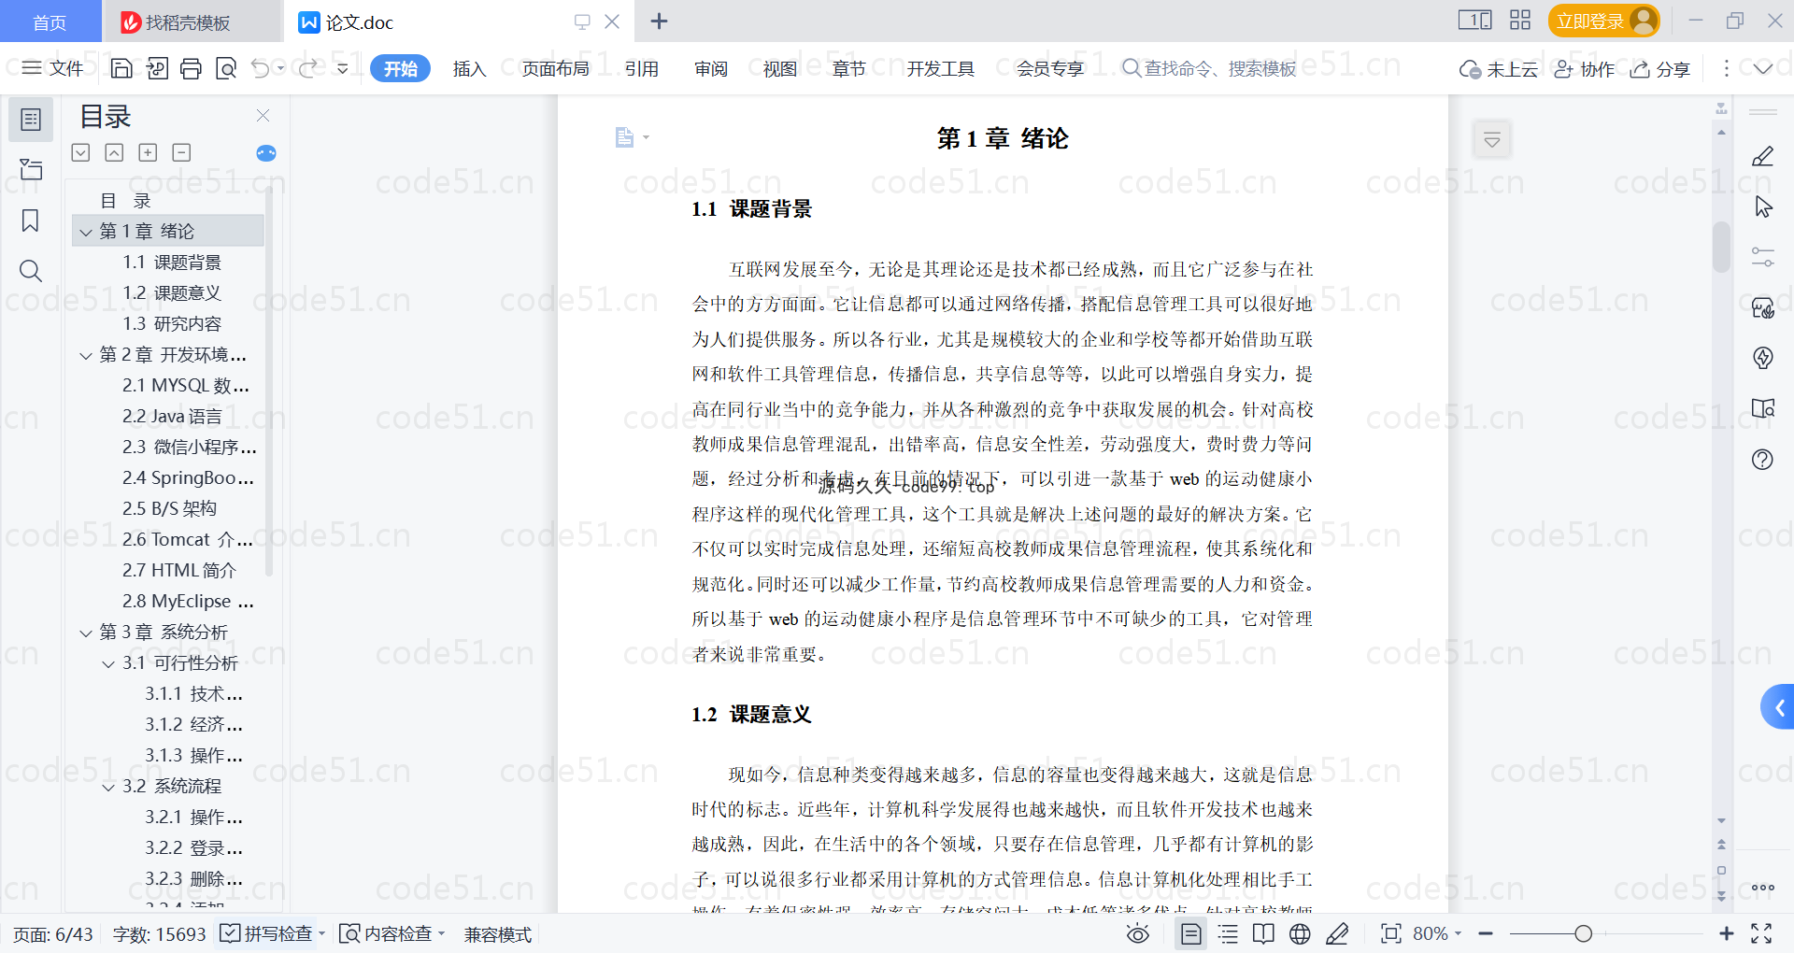
Task: Click the reading book icon in right sidebar
Action: tap(1762, 408)
